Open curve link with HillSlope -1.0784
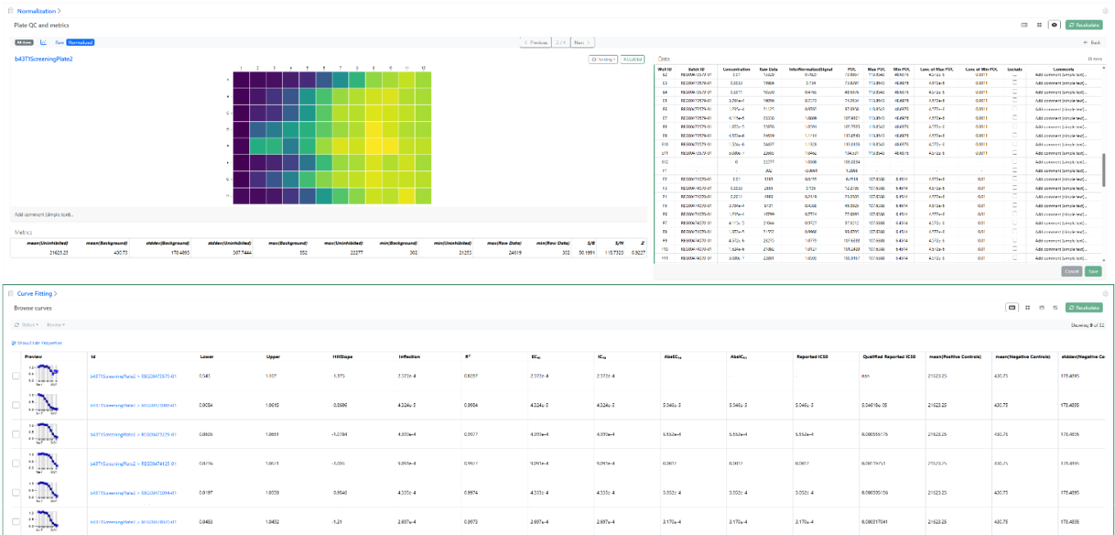The width and height of the screenshot is (1115, 535). pyautogui.click(x=133, y=434)
